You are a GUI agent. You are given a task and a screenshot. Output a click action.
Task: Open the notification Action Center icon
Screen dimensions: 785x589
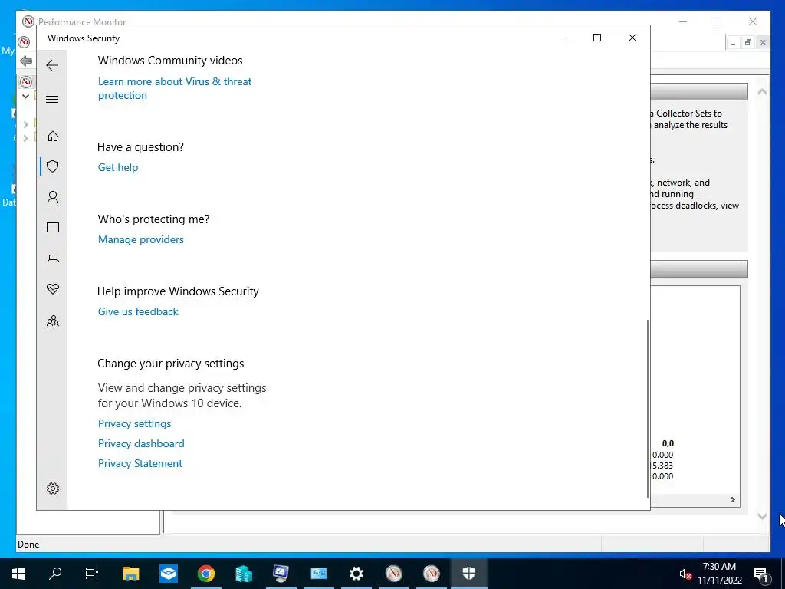click(x=760, y=574)
